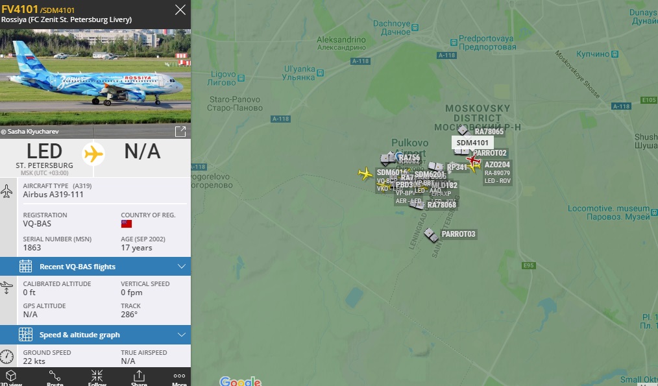Open 3D view of the flight

click(x=11, y=378)
